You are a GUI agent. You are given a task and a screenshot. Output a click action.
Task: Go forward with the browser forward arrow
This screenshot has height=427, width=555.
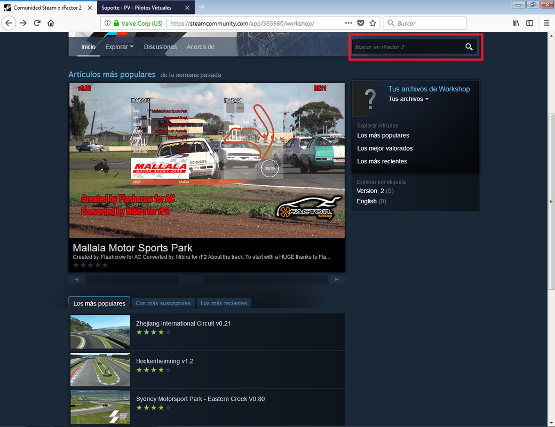[x=23, y=23]
